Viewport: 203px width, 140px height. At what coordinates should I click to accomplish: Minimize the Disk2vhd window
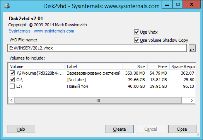coord(167,5)
